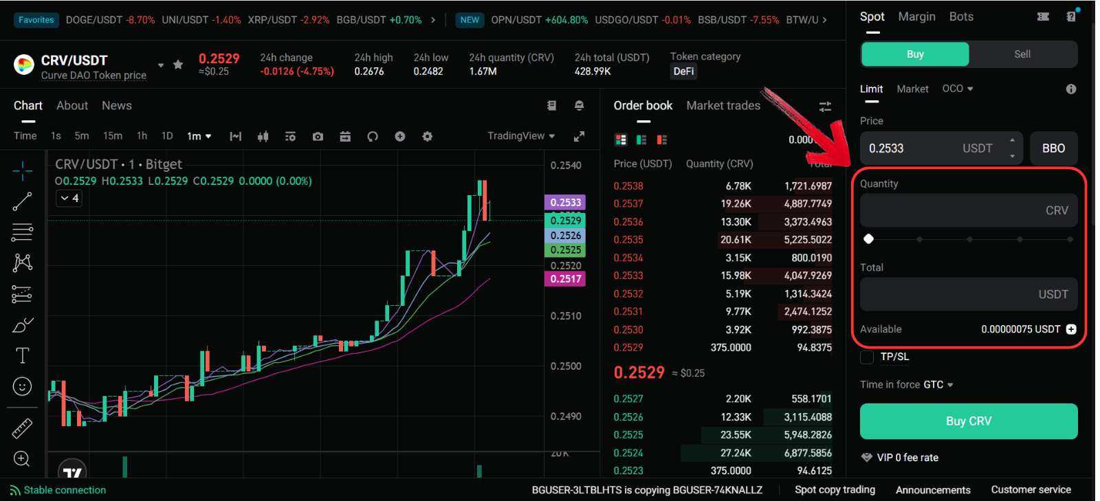Open chart settings gear
This screenshot has height=501, width=1100.
(428, 137)
